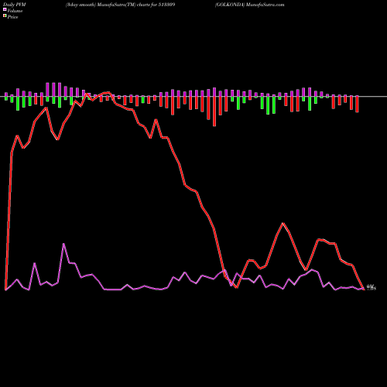Click the end-of-line value label at the right end of the lines
The height and width of the screenshot is (387, 387).
(x=372, y=287)
